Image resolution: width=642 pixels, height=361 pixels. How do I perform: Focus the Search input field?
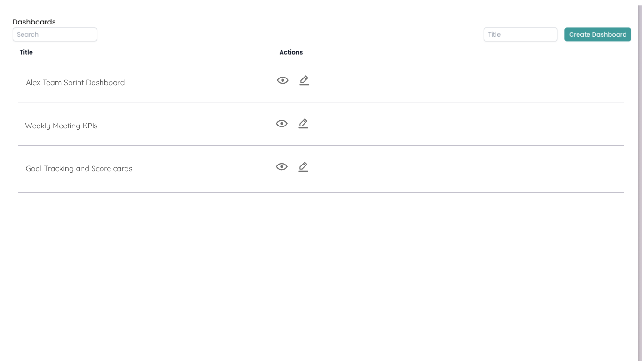coord(55,34)
